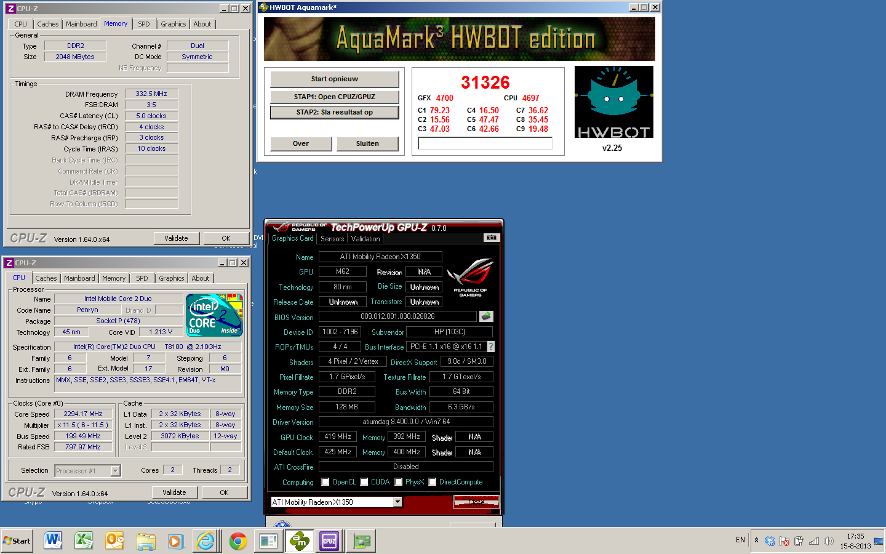Click STAP1: Open CPUZ/GPUZ button
Viewport: 886px width, 554px height.
pos(335,97)
